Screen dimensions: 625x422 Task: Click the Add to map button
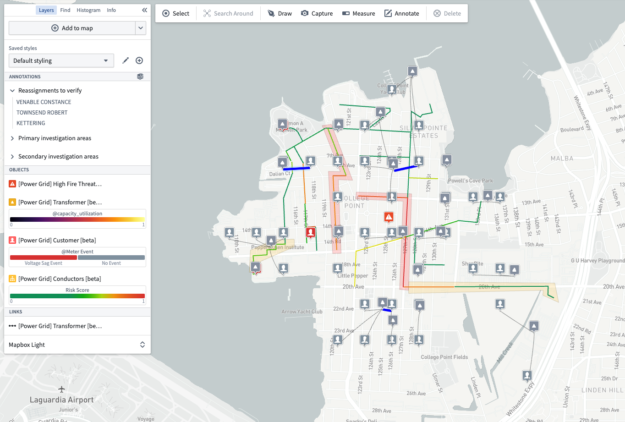[x=72, y=28]
